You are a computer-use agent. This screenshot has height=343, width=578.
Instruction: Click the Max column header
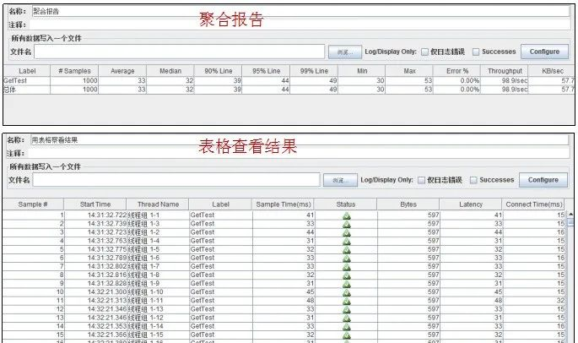point(409,71)
